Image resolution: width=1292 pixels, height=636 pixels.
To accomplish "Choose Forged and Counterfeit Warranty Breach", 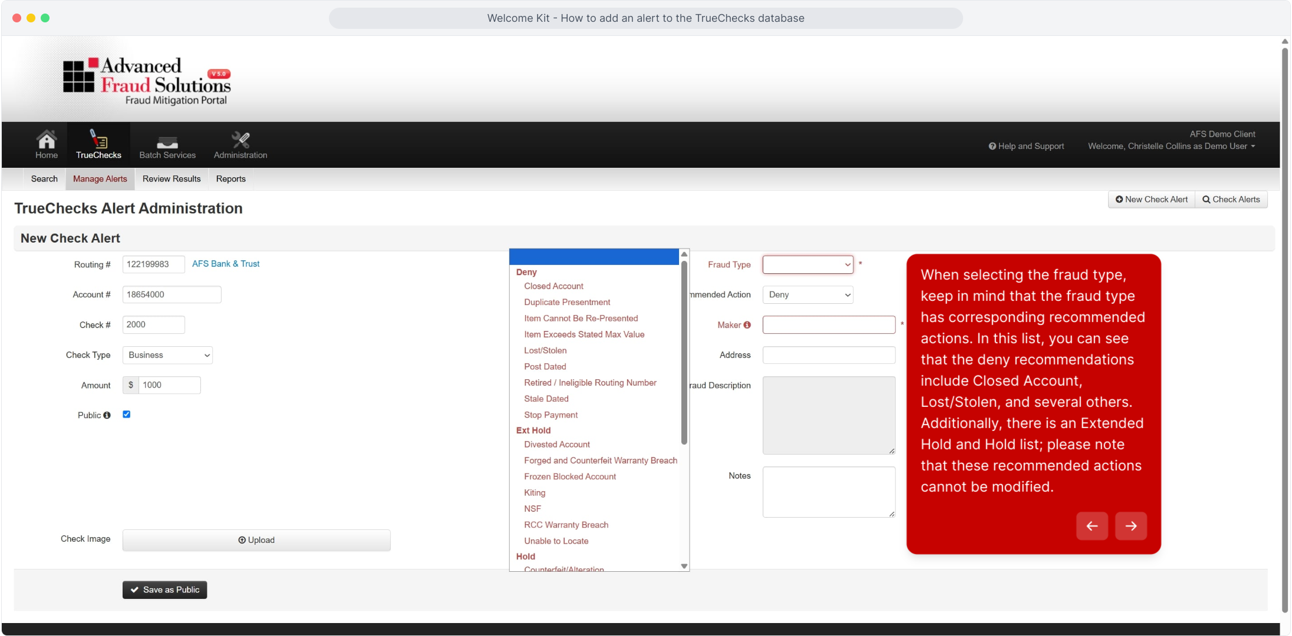I will tap(601, 461).
